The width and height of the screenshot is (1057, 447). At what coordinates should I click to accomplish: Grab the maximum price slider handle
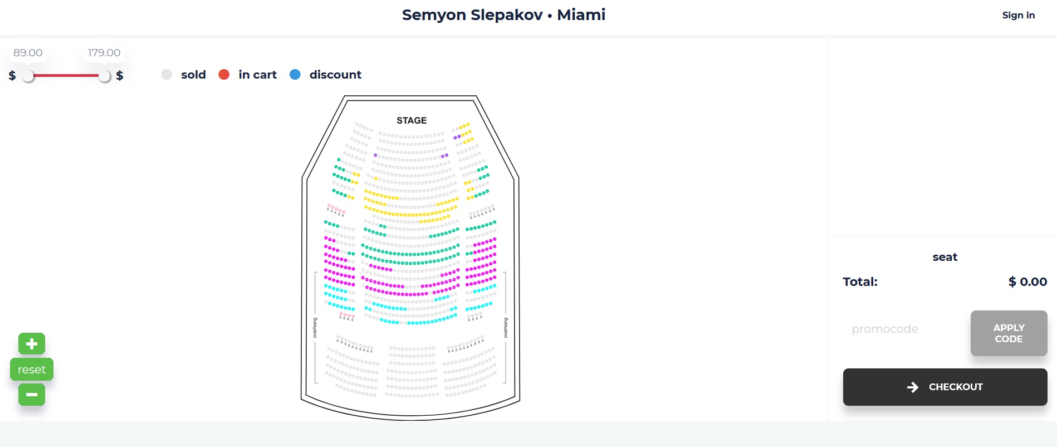(x=104, y=76)
